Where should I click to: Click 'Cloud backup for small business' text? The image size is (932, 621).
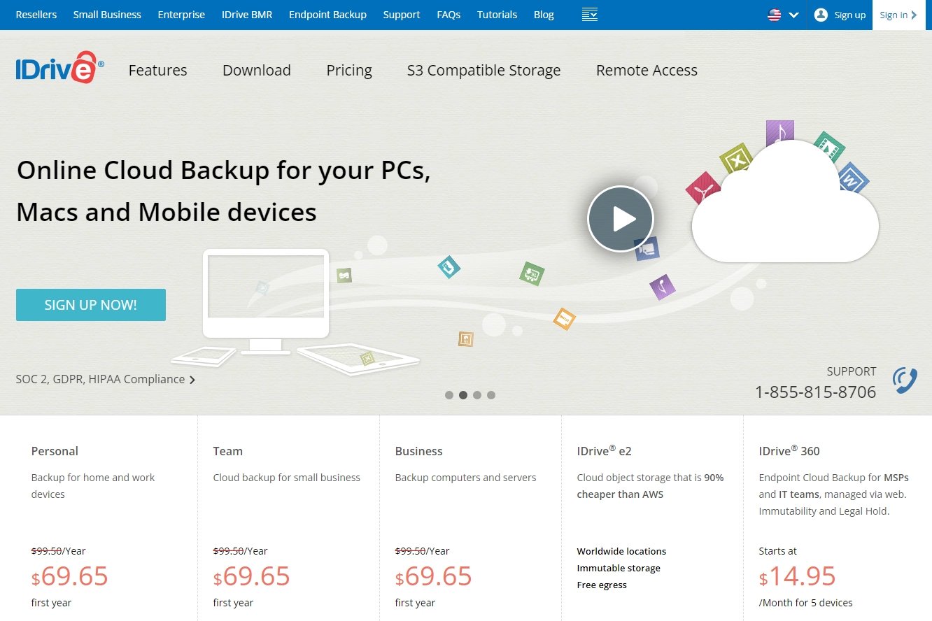point(287,478)
